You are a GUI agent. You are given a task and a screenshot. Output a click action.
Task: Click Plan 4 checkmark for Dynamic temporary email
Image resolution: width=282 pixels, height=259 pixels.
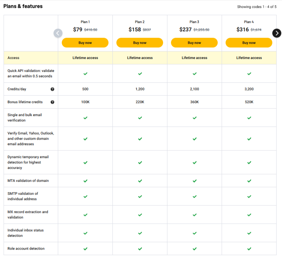tap(249, 162)
